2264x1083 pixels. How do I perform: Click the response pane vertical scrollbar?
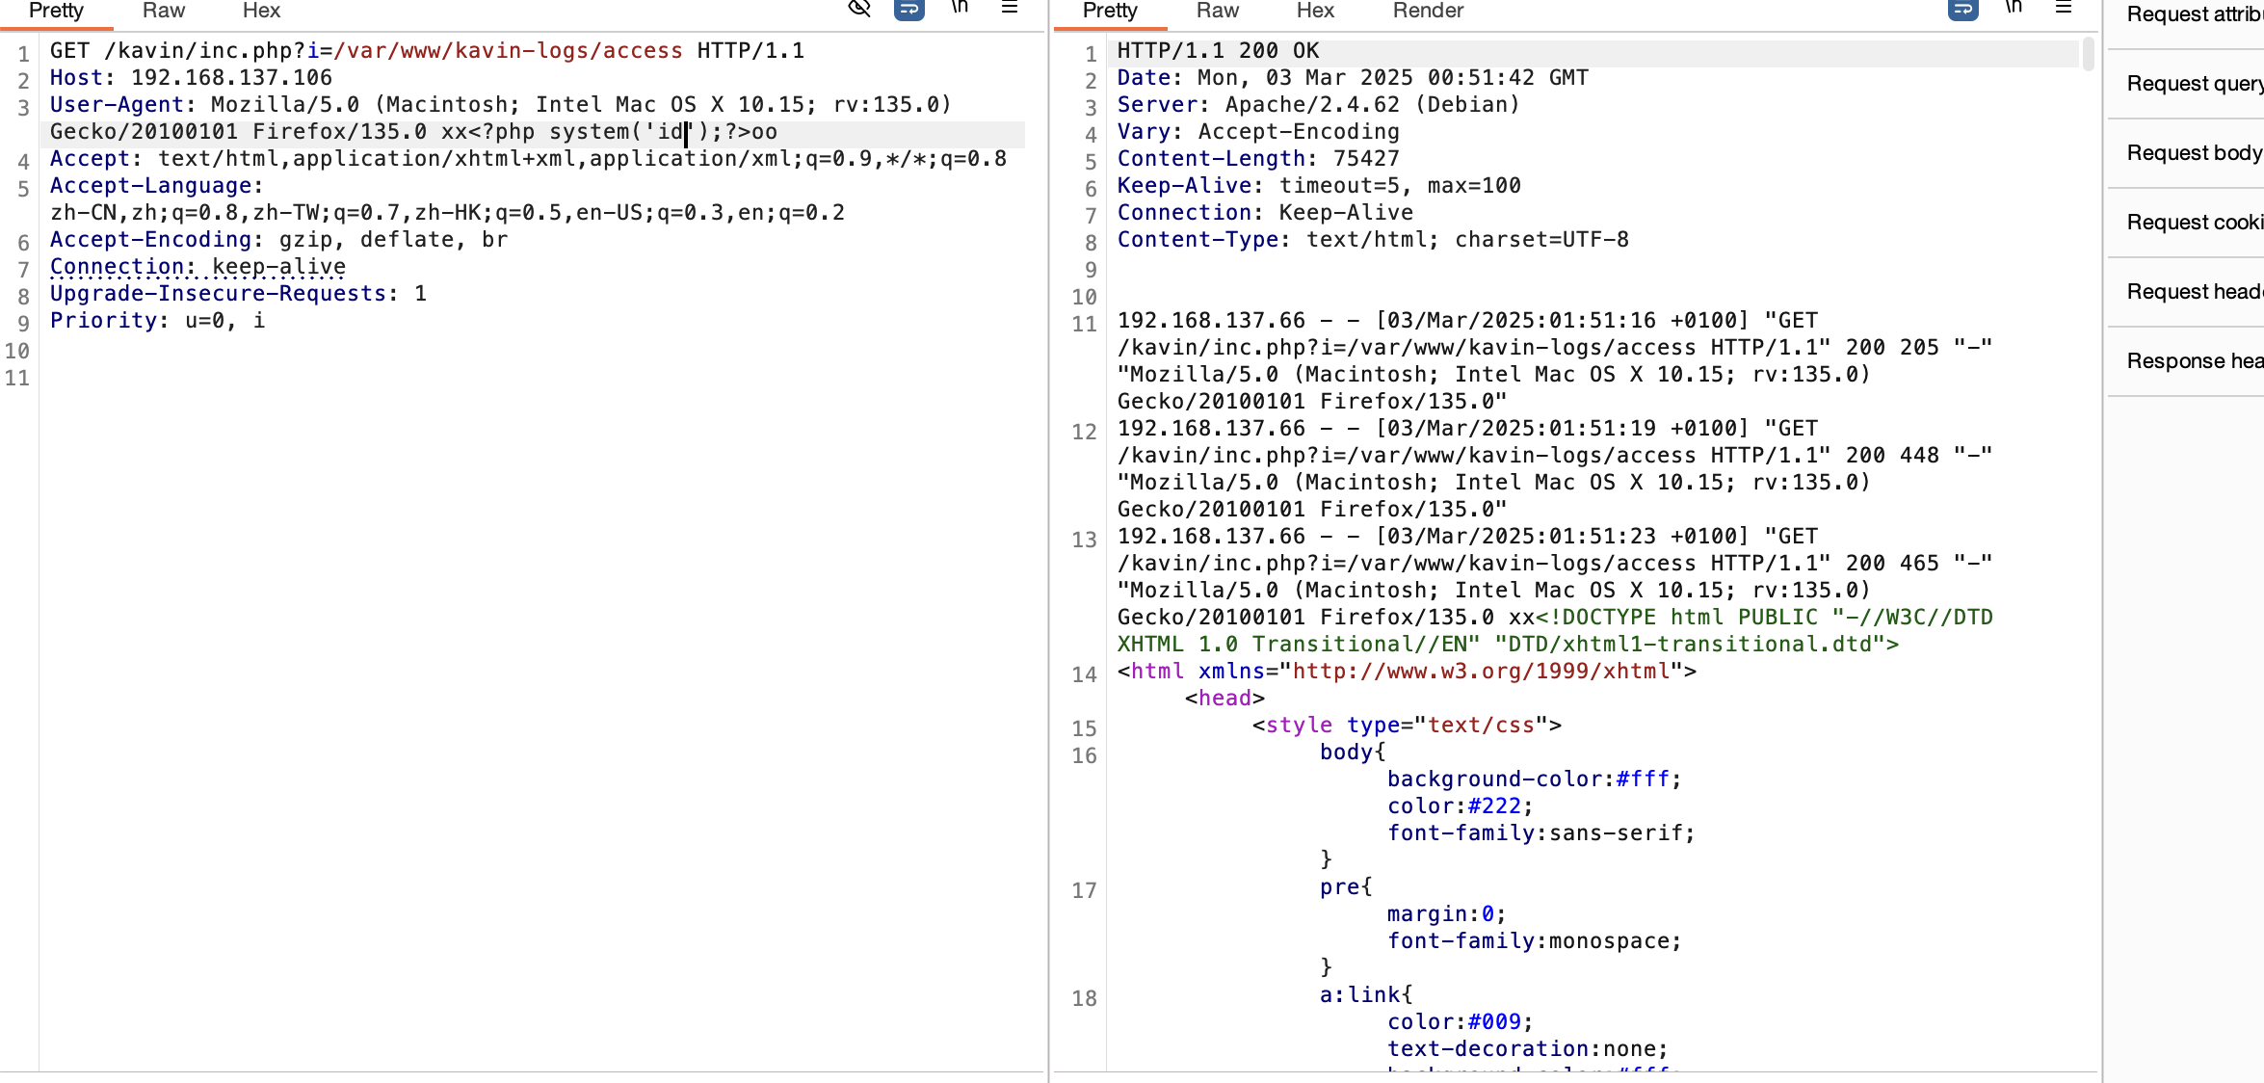(x=2088, y=55)
